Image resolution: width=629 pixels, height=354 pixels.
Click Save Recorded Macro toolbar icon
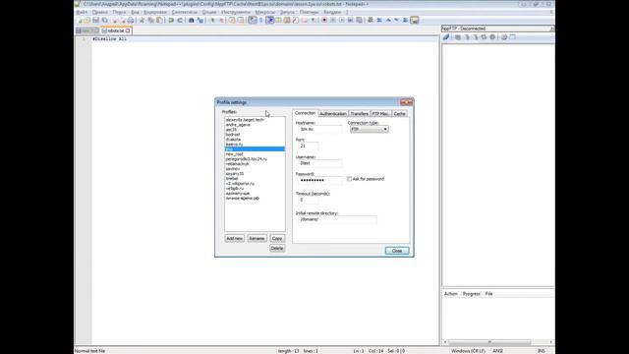[360, 20]
